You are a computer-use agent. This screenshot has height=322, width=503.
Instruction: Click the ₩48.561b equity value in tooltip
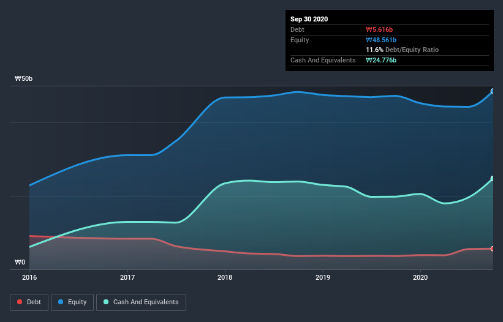[x=381, y=40]
